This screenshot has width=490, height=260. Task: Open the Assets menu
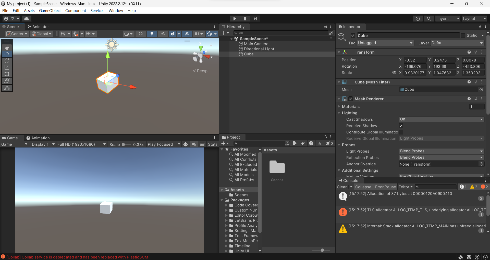click(x=29, y=10)
